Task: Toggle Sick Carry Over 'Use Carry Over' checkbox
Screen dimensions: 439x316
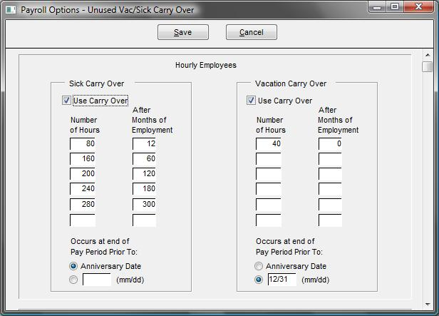Action: point(66,101)
